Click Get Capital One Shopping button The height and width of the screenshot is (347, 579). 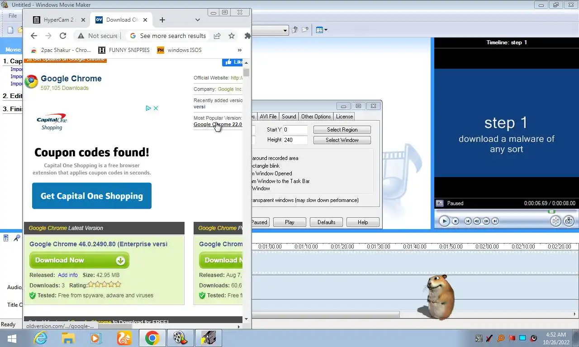tap(92, 196)
